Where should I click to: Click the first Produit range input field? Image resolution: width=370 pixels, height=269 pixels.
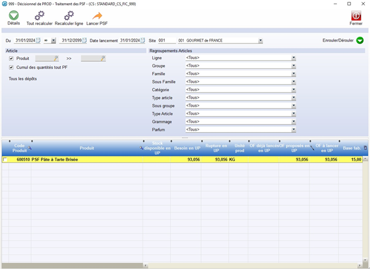(x=45, y=58)
